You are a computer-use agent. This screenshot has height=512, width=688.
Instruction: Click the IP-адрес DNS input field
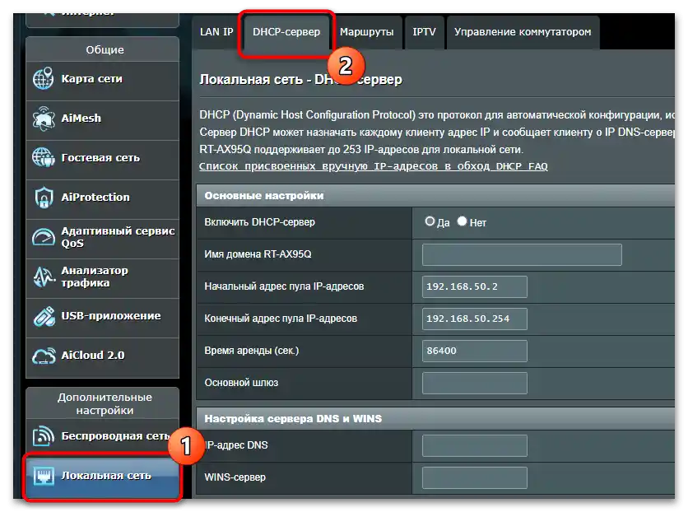474,445
